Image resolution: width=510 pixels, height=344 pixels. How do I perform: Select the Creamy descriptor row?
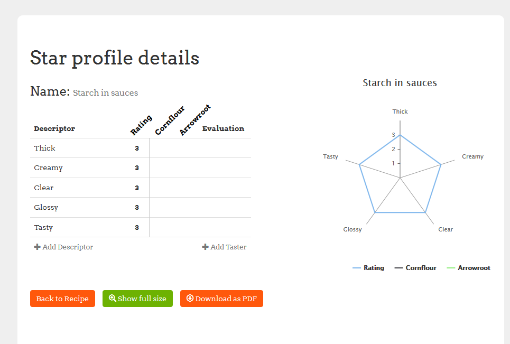[x=48, y=168]
